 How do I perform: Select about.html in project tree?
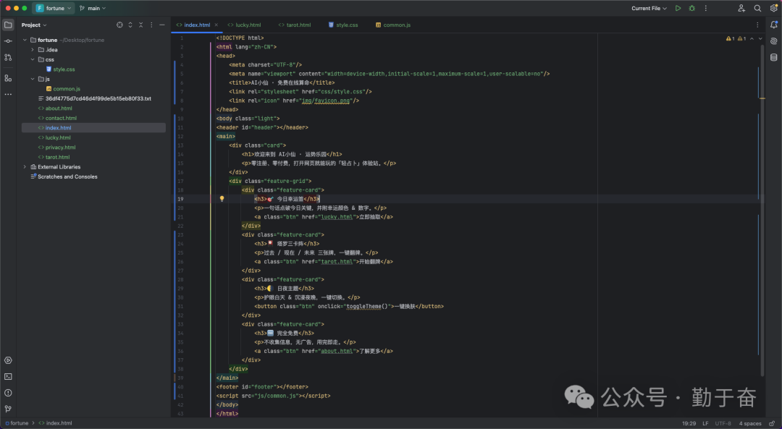pyautogui.click(x=59, y=108)
